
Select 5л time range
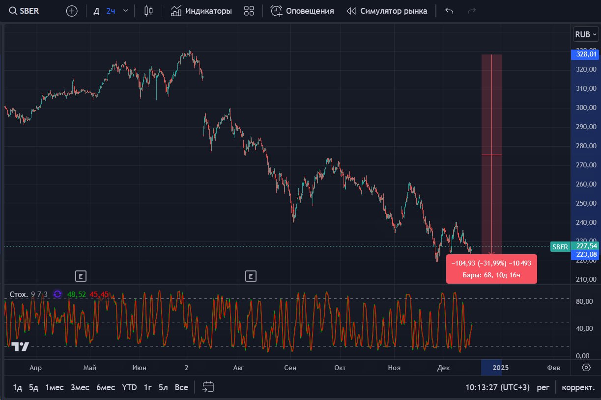pyautogui.click(x=163, y=387)
